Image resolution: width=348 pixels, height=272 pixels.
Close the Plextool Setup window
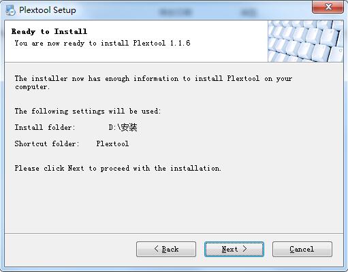pos(328,7)
